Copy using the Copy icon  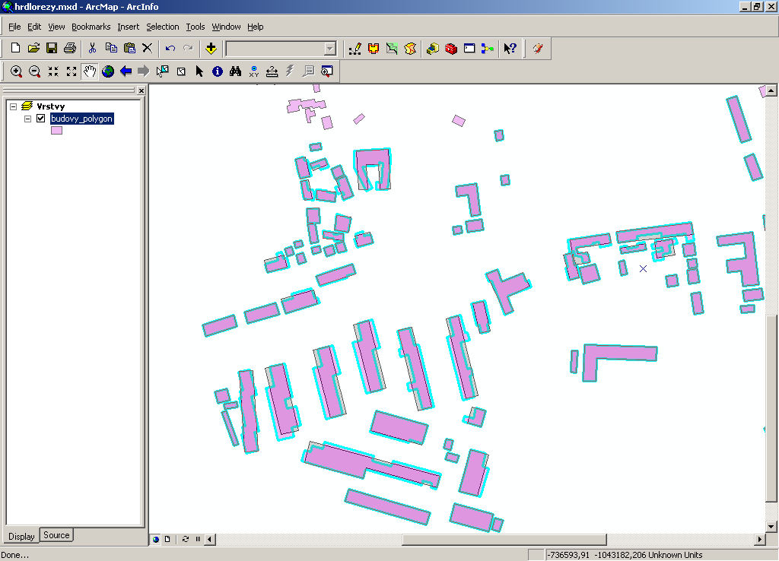(x=111, y=48)
